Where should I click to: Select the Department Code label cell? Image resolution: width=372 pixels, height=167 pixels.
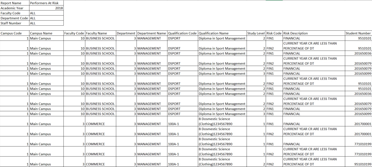(x=14, y=18)
